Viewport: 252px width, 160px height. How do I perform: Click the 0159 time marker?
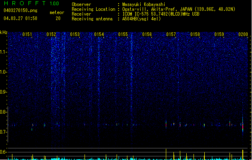(219, 34)
